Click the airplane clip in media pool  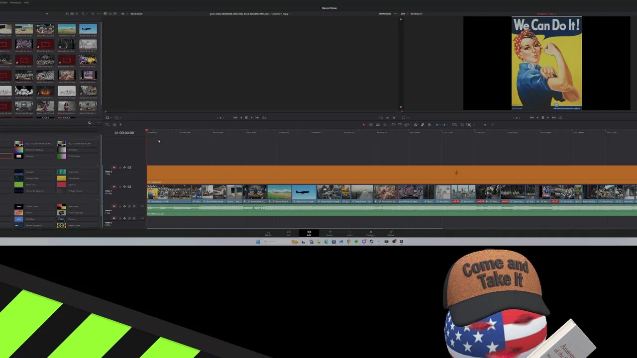88,29
